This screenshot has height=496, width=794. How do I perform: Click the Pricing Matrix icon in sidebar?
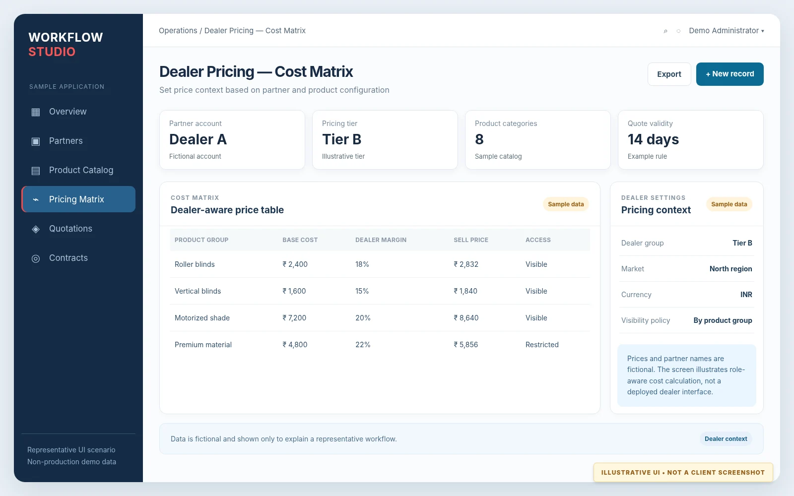36,200
